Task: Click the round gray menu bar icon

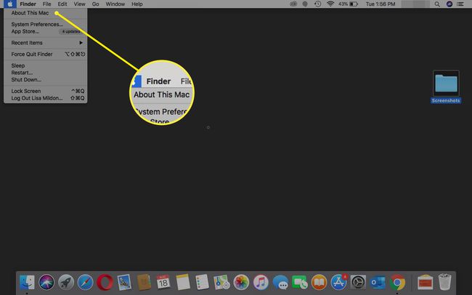Action: tap(305, 4)
